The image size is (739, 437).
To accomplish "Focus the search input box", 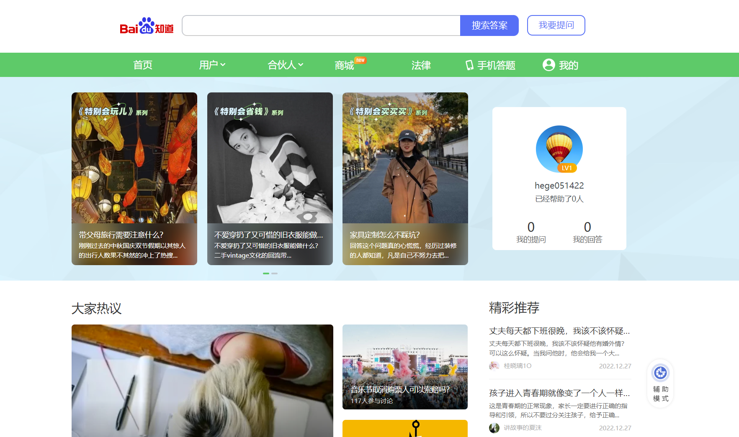I will coord(321,26).
